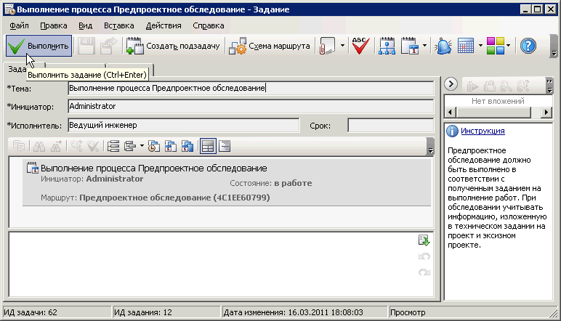Screen dimensions: 561x321
Task: Click the grayed-out floppy disk Save icon
Action: pos(86,46)
